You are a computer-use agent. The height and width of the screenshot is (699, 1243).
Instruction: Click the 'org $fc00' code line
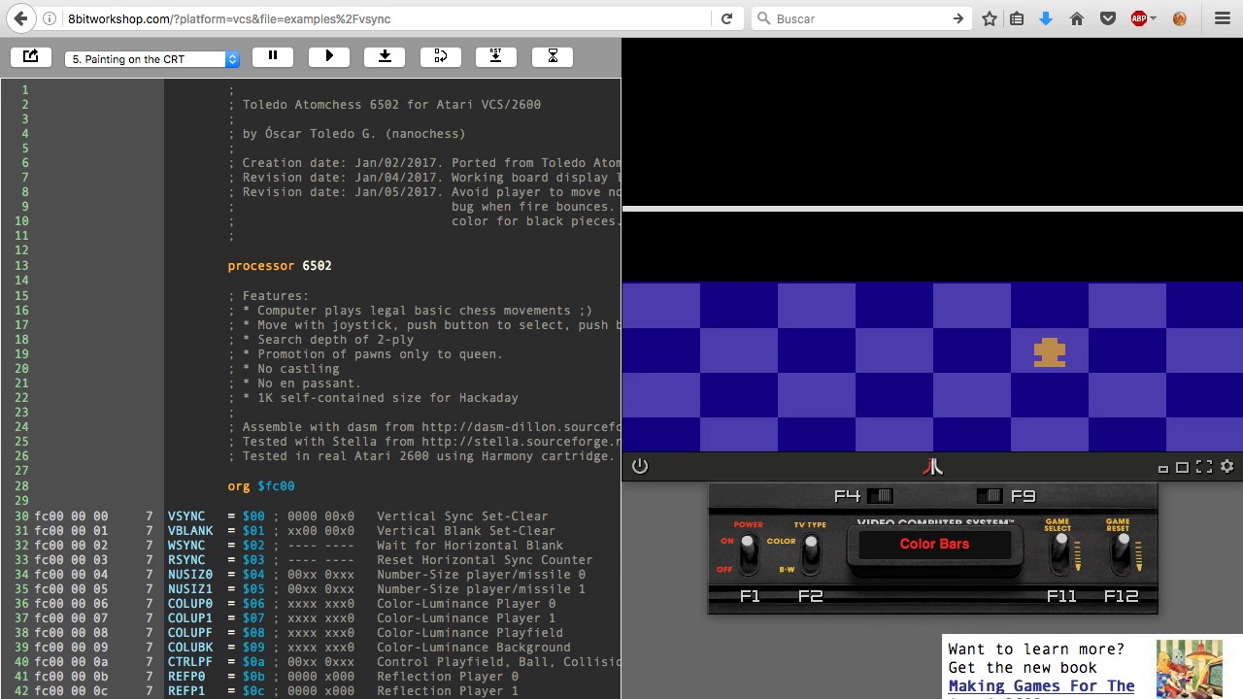(261, 485)
